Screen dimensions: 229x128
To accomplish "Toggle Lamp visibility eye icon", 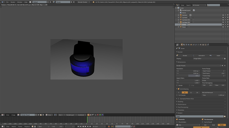I will point(223,24).
